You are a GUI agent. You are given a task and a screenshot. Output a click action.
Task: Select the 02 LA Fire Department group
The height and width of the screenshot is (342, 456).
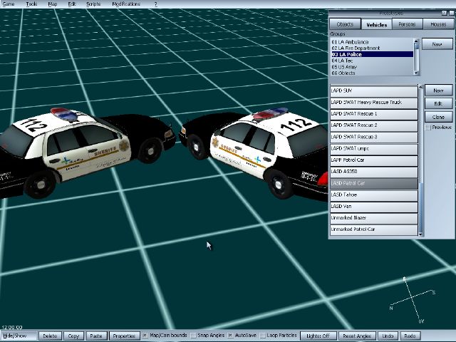coord(372,48)
